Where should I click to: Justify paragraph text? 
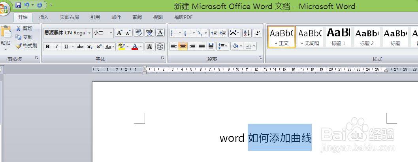pos(202,46)
